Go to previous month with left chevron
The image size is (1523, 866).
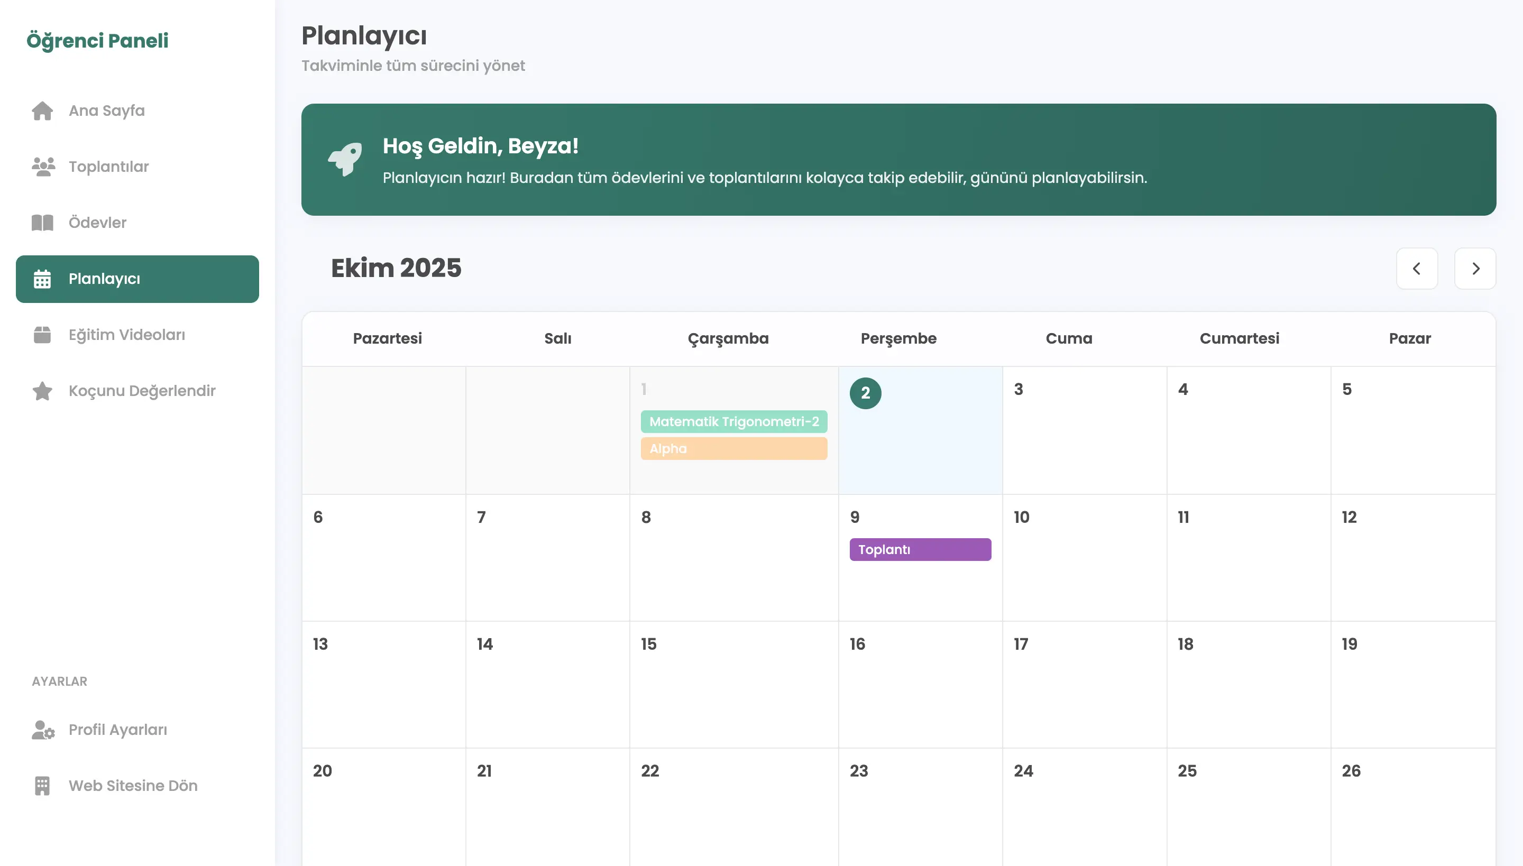pos(1417,269)
